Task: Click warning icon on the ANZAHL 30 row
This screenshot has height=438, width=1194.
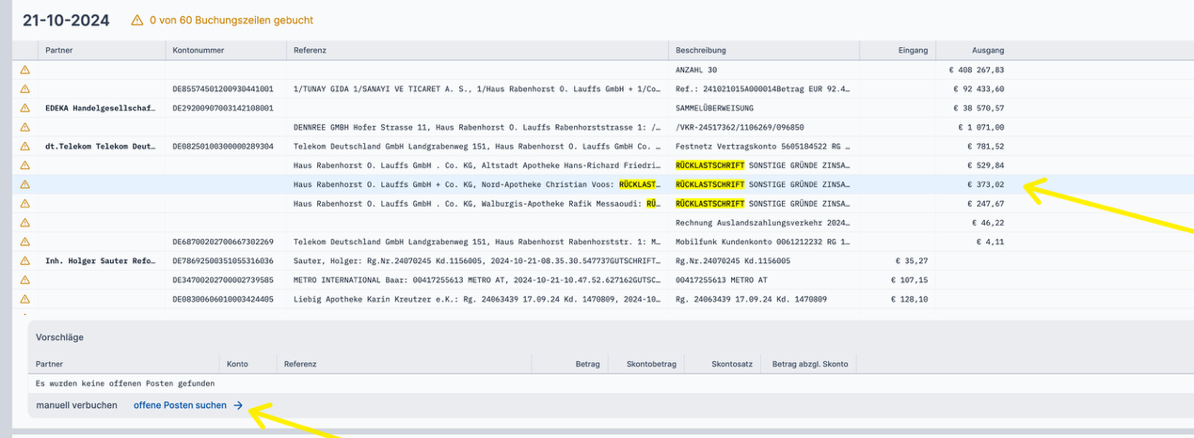Action: click(x=25, y=70)
